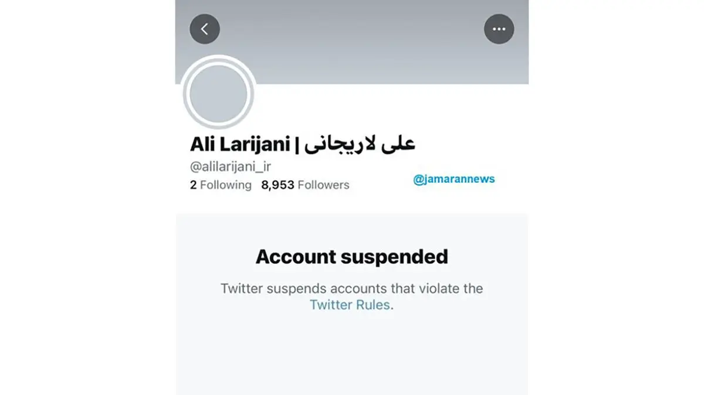Open the 8,953 Followers list

[x=305, y=185]
